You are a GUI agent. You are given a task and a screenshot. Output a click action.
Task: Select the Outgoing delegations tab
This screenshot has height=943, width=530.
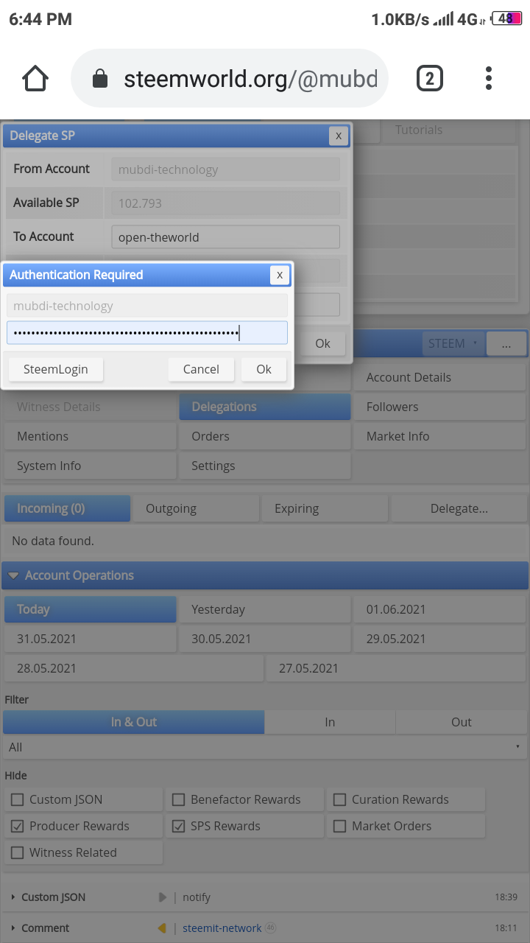196,508
